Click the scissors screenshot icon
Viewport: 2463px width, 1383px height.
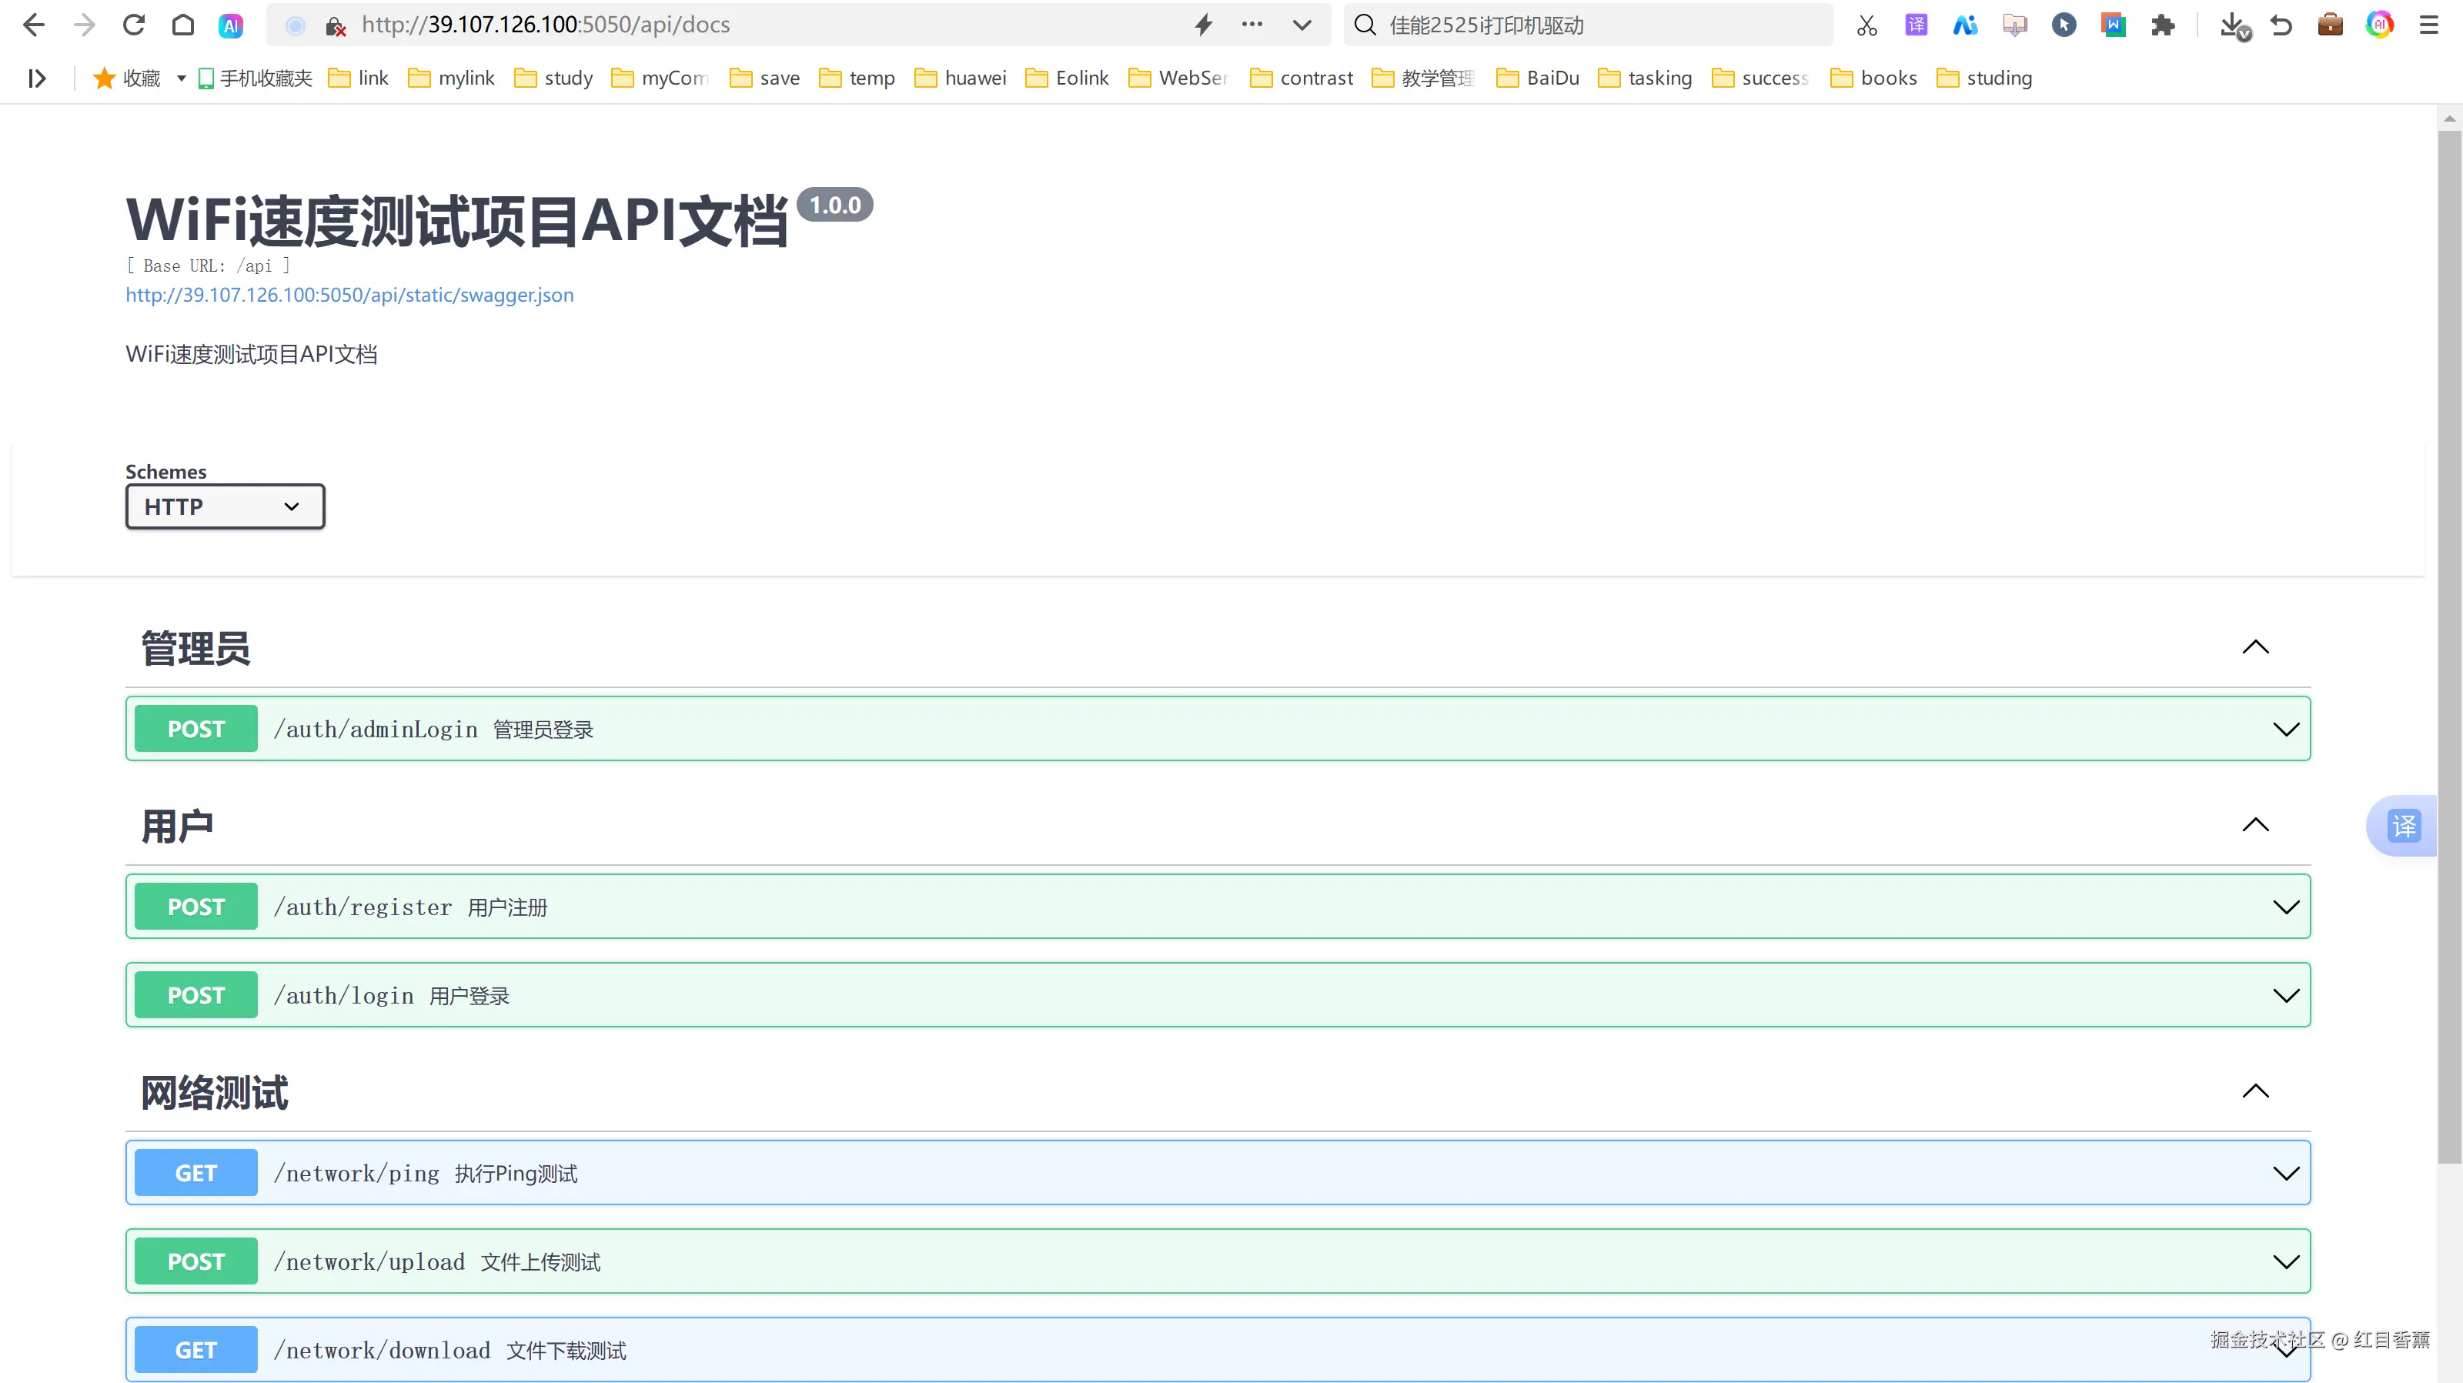[1866, 26]
